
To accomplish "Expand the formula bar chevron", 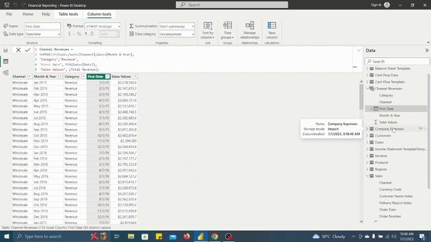I will 359,50.
